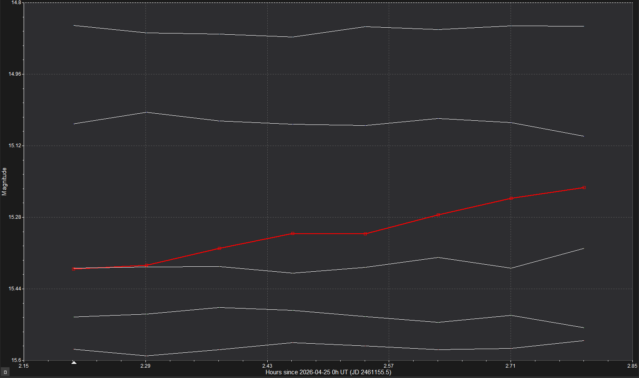Select the 2.15 time tick label
The image size is (639, 378).
(x=24, y=366)
